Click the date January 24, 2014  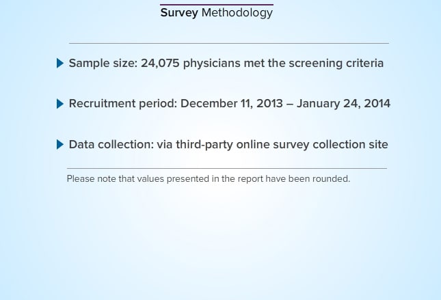(x=343, y=103)
